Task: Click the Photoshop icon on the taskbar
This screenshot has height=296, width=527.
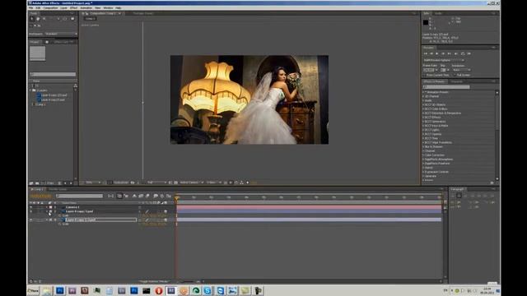Action: (60, 290)
